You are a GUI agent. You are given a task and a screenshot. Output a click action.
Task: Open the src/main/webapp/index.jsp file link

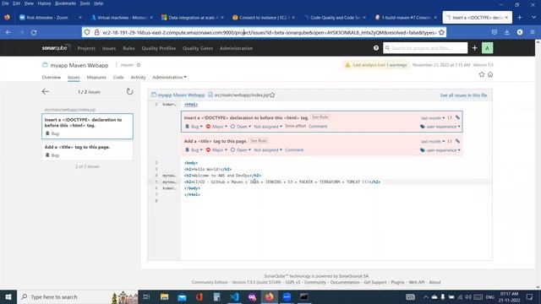point(242,95)
